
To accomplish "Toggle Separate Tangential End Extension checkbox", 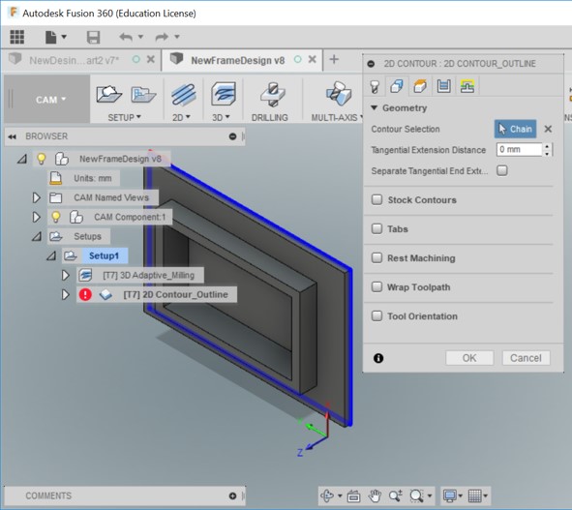I will [x=502, y=170].
